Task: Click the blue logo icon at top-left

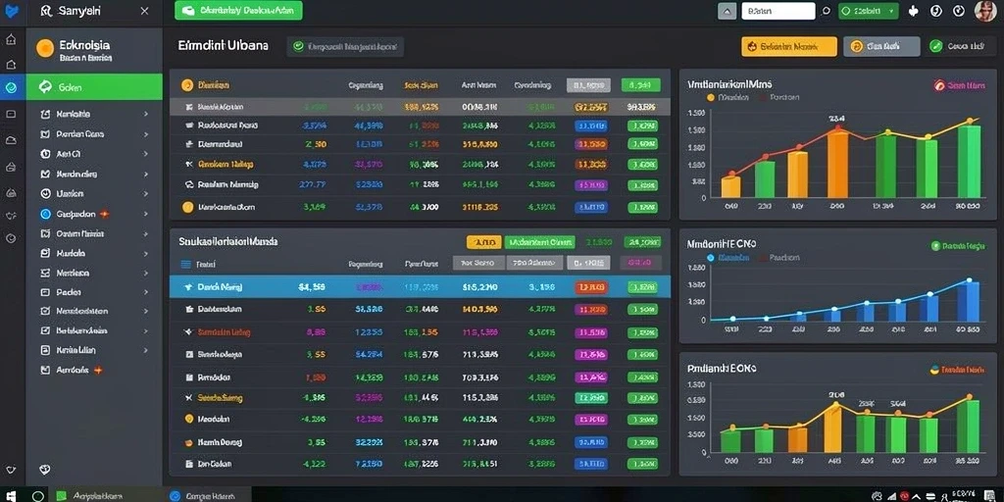Action: [x=11, y=11]
